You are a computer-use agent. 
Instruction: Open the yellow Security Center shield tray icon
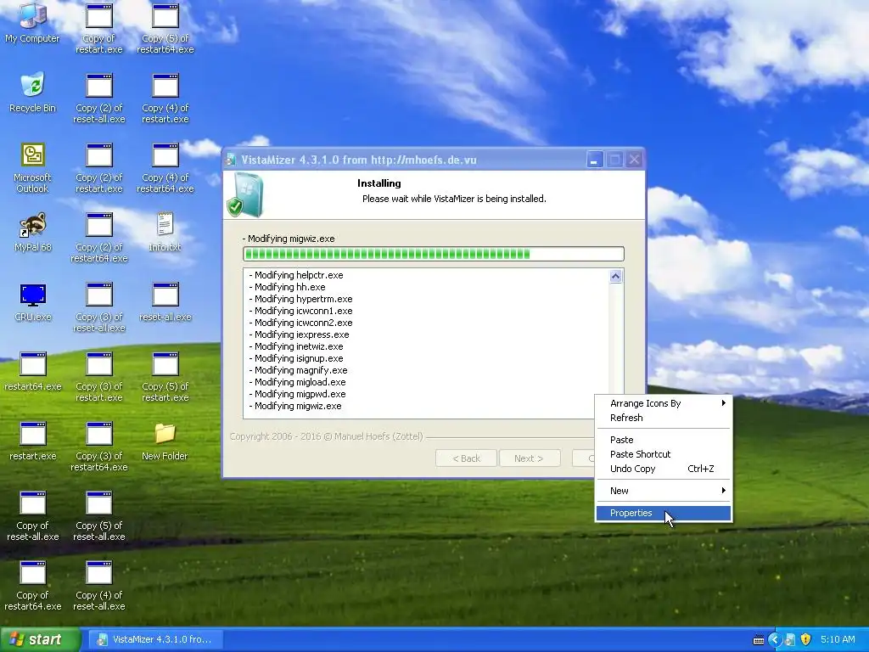coord(805,640)
